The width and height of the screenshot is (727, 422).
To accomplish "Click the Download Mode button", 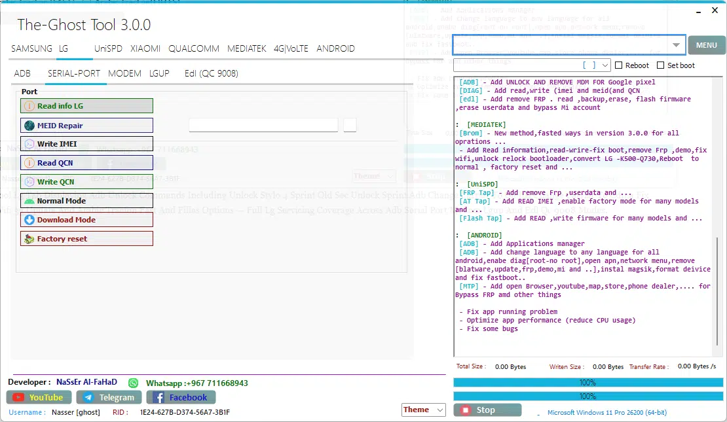I will [86, 220].
